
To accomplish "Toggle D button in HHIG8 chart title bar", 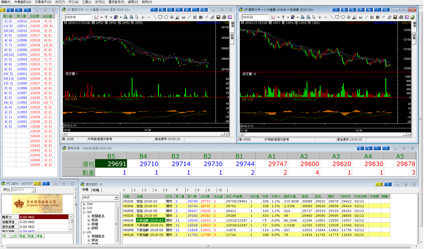I will click(x=386, y=10).
